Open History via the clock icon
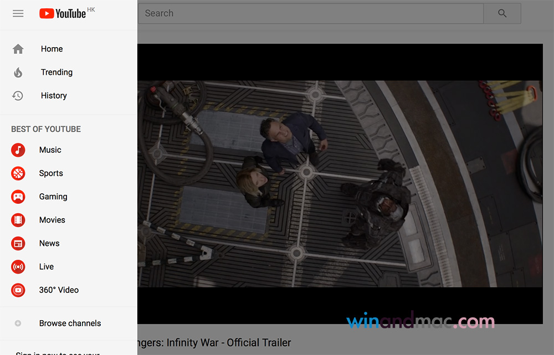This screenshot has height=355, width=554. tap(18, 96)
